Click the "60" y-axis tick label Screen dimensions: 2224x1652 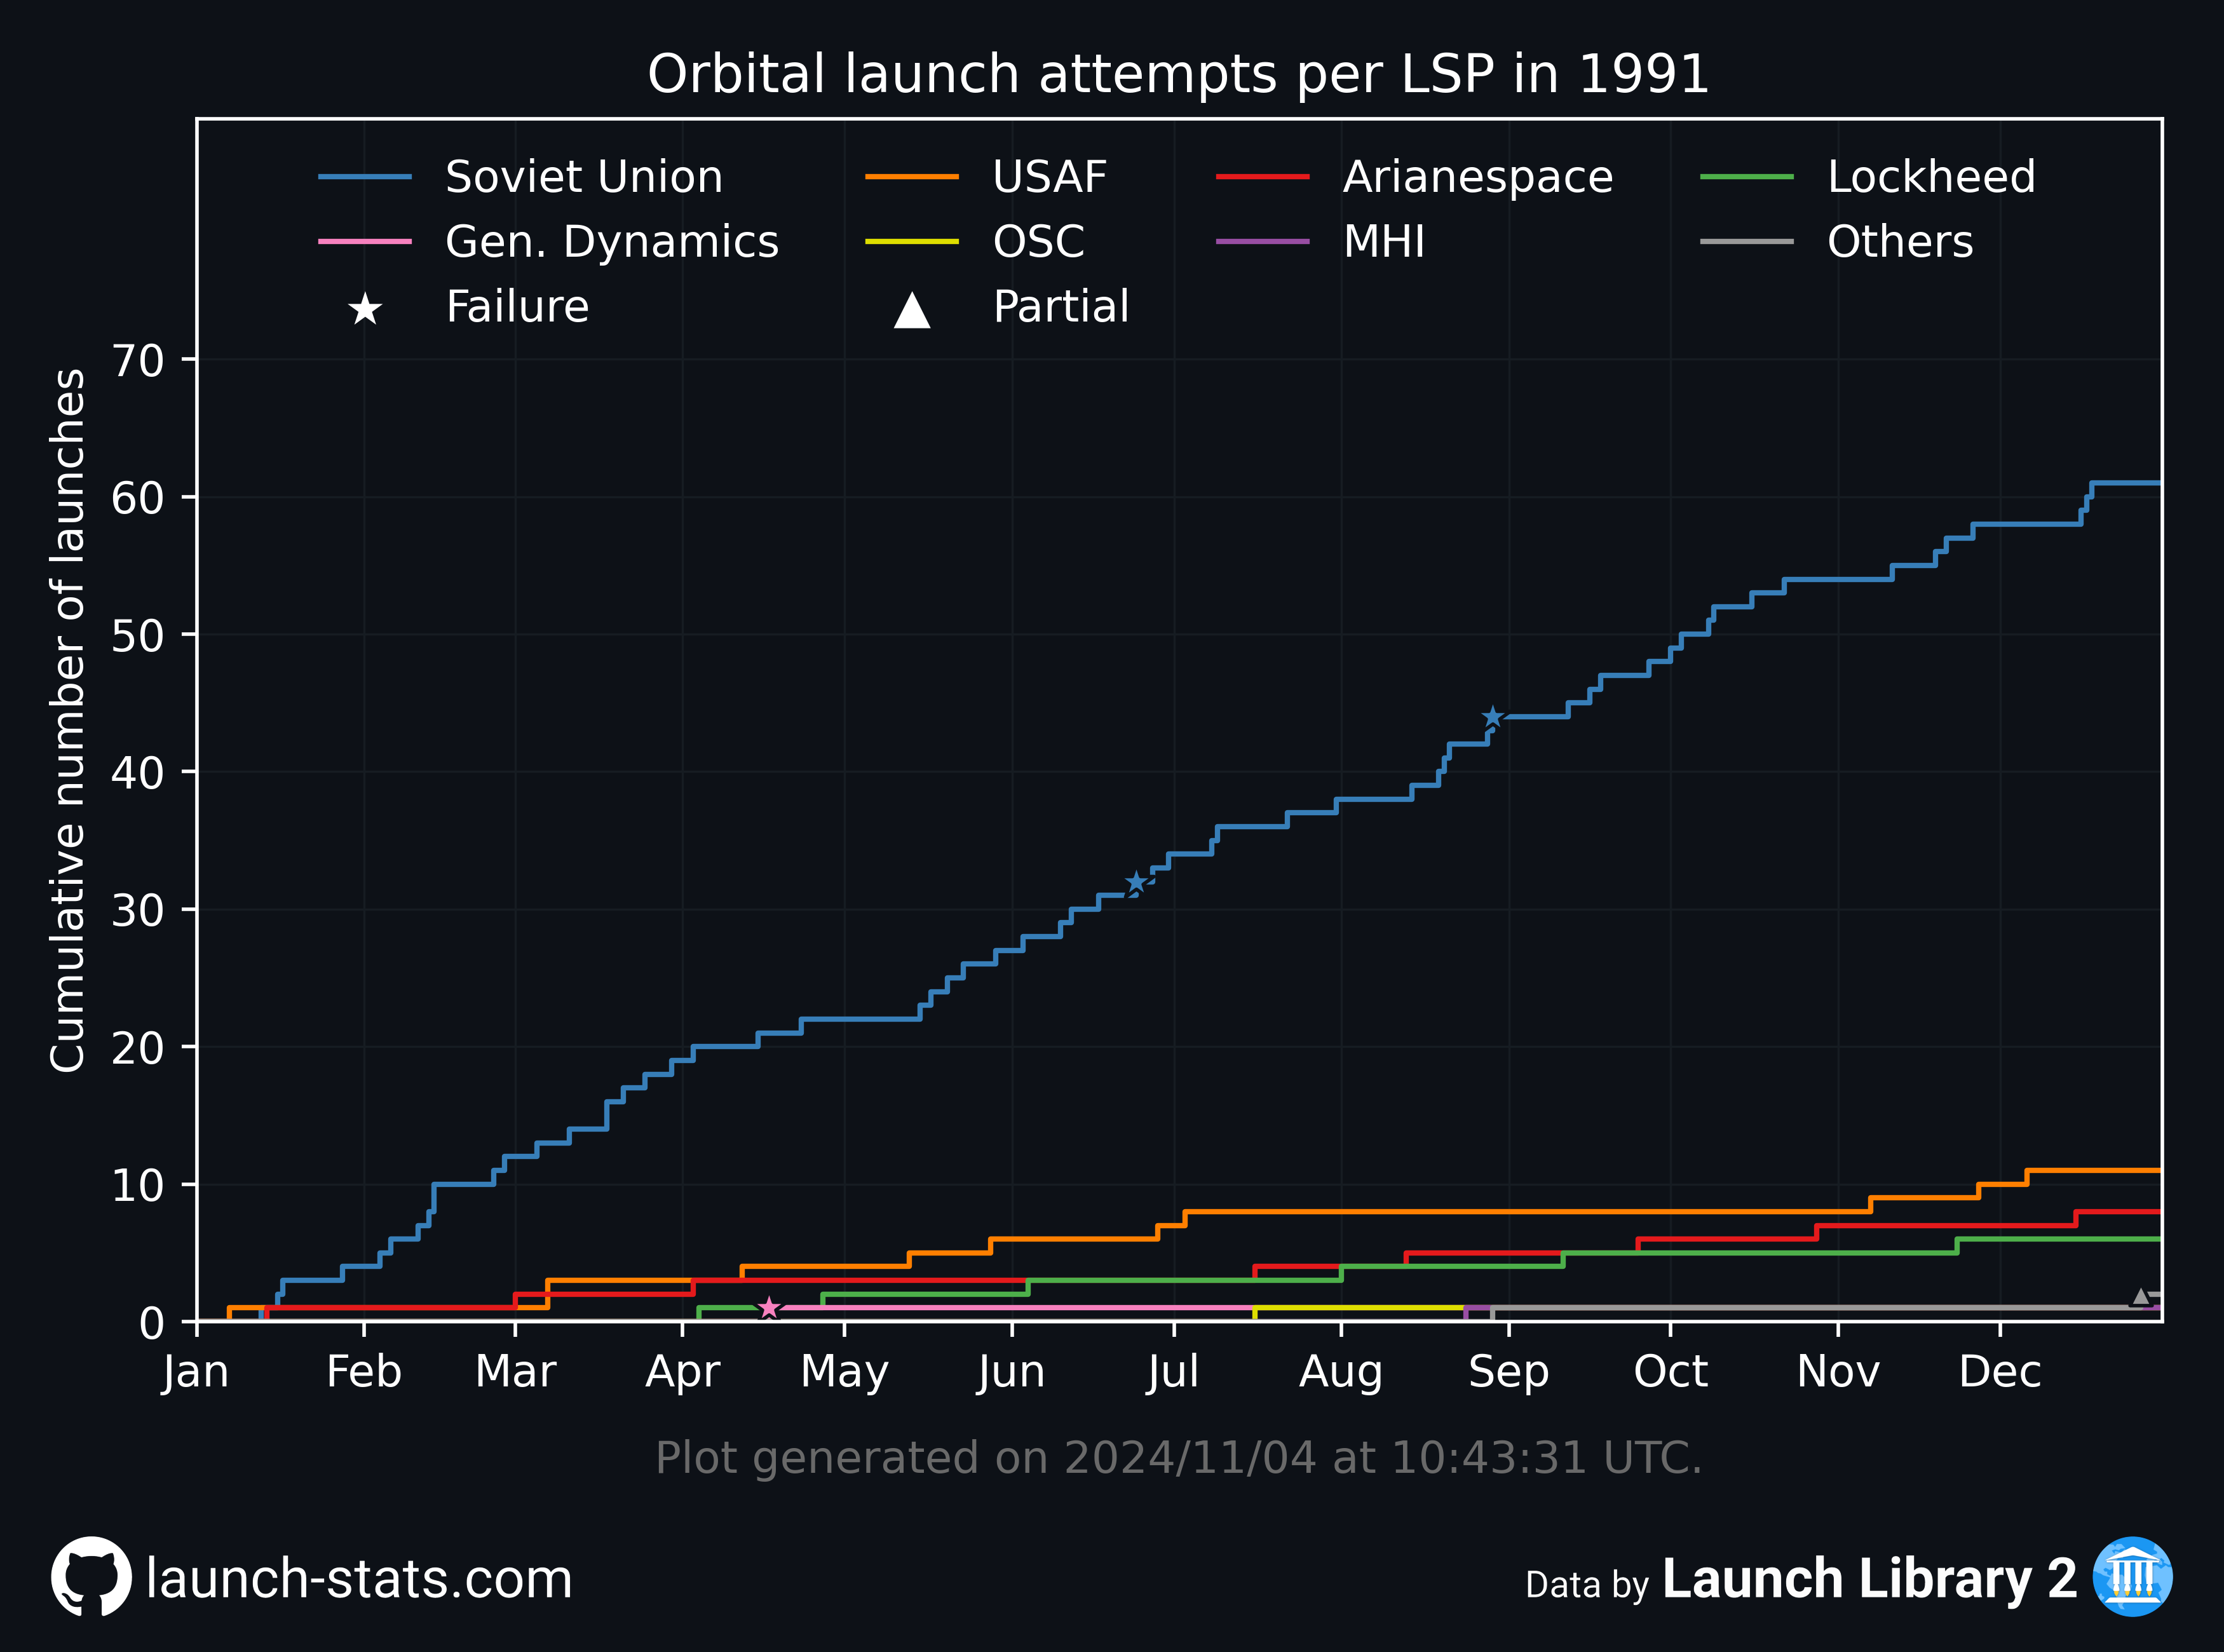(x=138, y=498)
